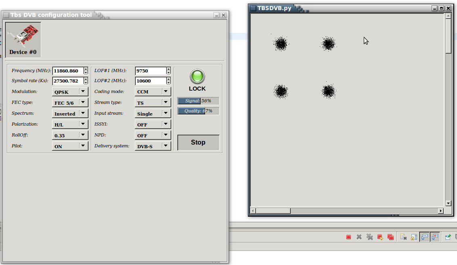Open the Pilot dropdown showing ON
Viewport: 457px width, 265px height.
click(70, 146)
